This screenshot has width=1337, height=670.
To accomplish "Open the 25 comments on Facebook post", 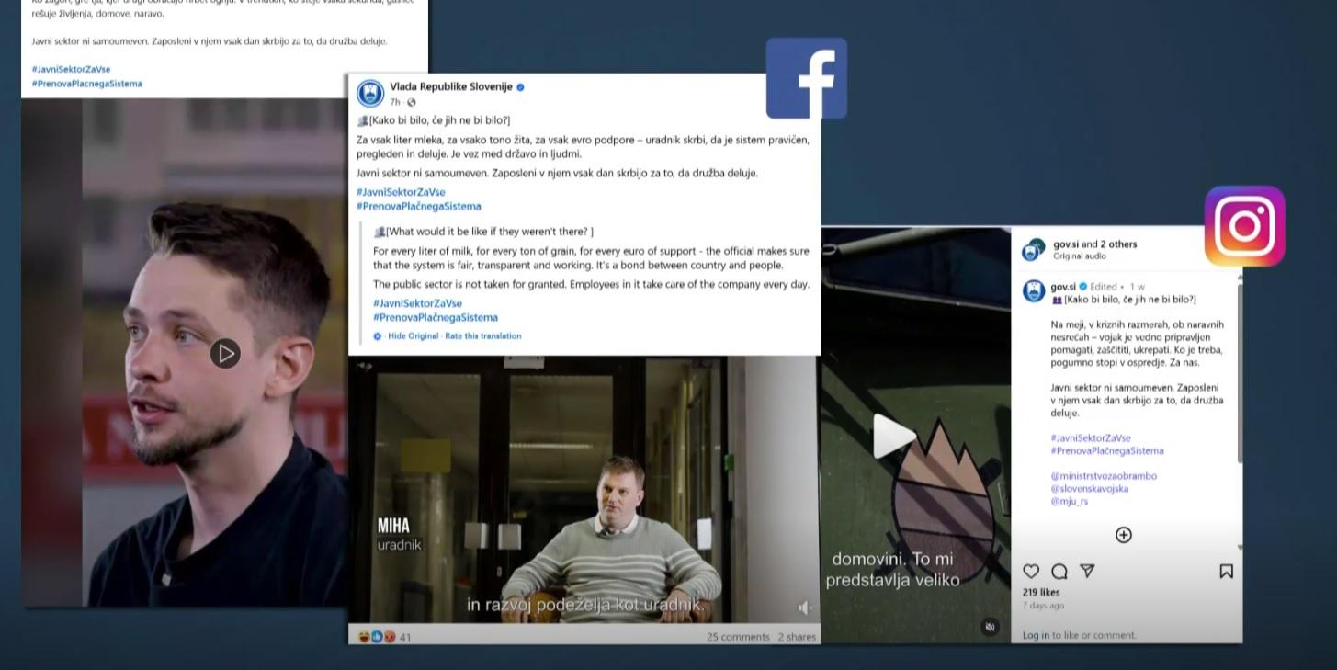I will 738,637.
